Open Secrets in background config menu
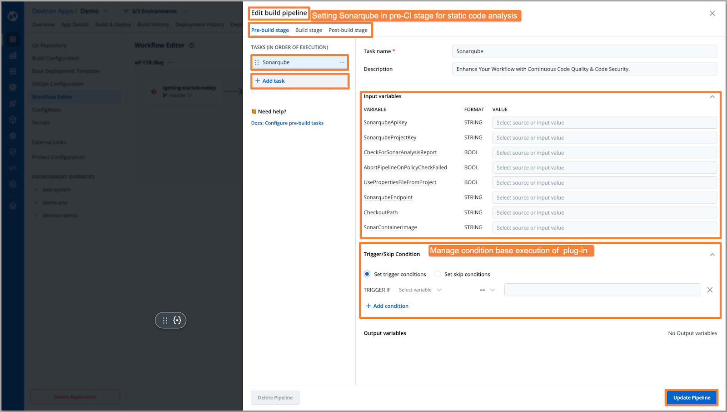 coord(41,123)
